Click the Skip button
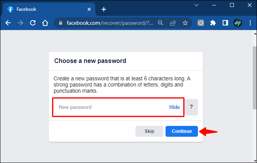 [x=149, y=131]
